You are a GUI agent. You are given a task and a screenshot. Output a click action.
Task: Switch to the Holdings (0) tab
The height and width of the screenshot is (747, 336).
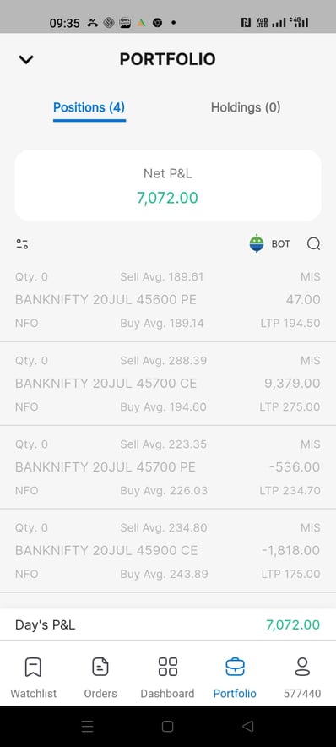pyautogui.click(x=246, y=107)
